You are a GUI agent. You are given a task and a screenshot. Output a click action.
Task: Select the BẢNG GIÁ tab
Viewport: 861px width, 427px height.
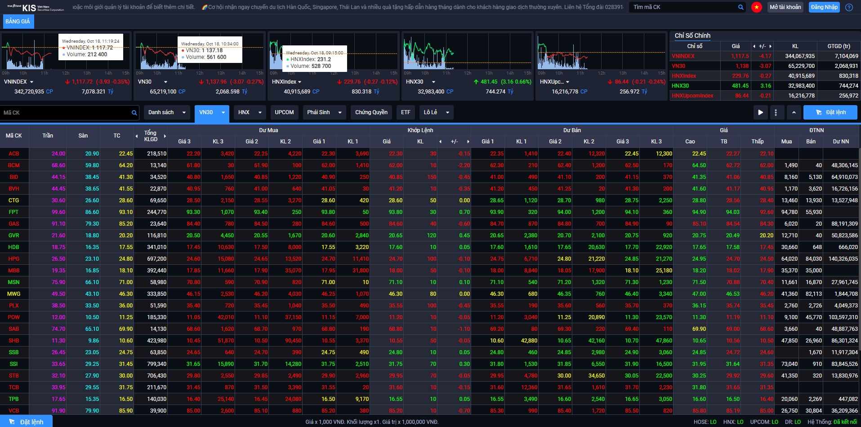(x=18, y=21)
